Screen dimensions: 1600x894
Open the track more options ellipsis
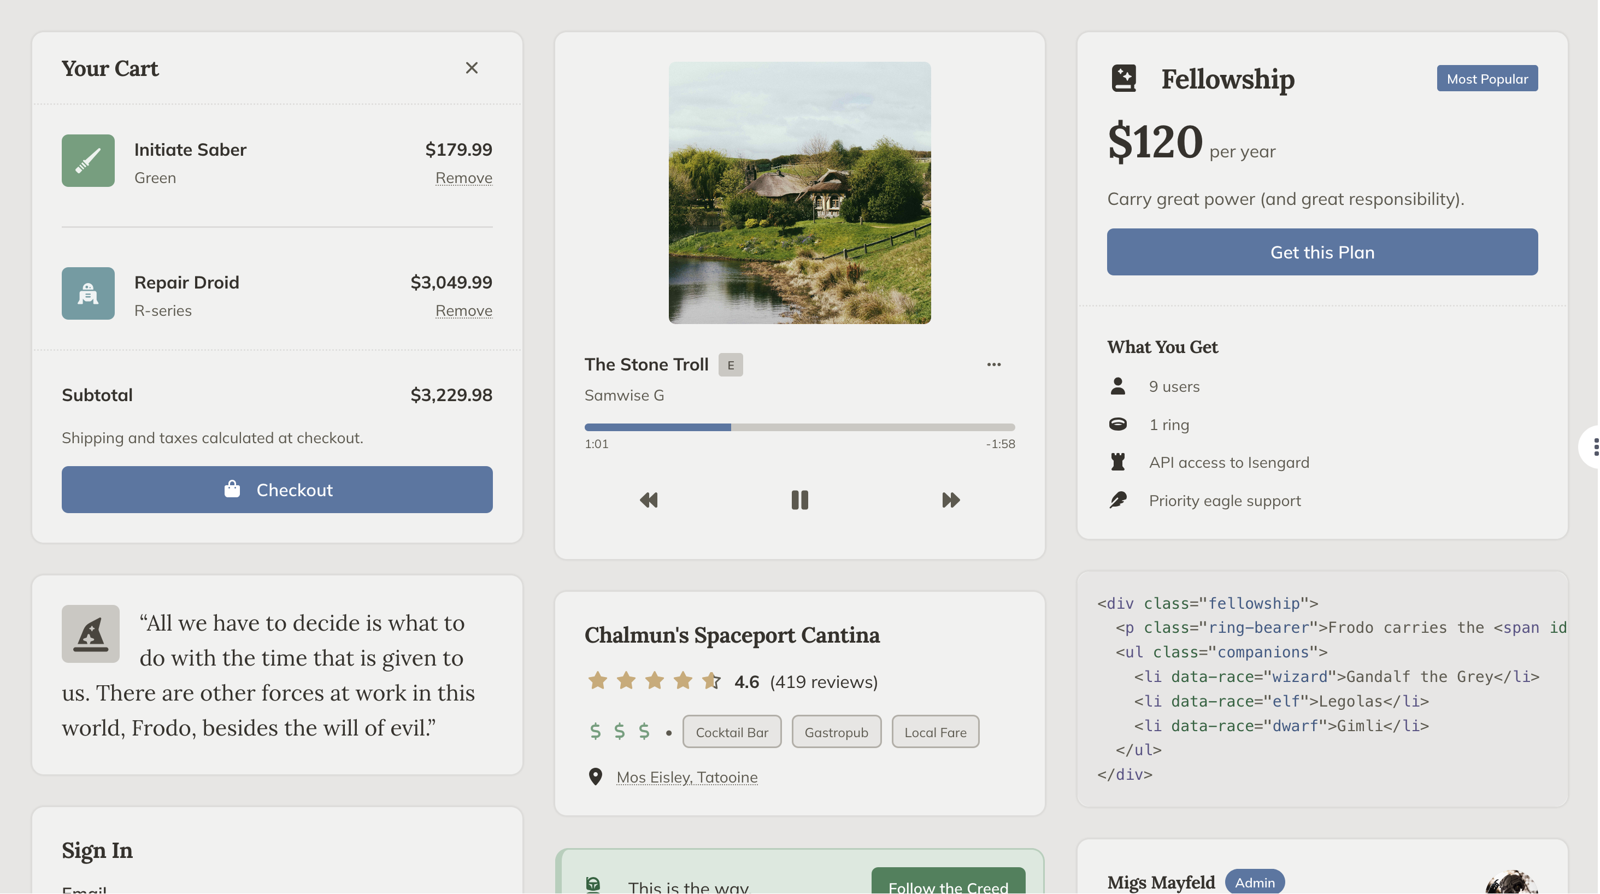[x=994, y=364]
